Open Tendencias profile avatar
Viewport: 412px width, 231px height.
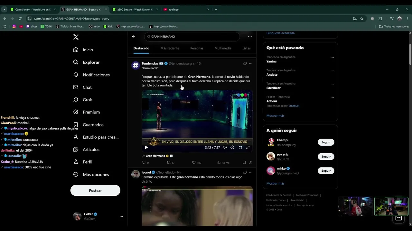click(x=136, y=65)
